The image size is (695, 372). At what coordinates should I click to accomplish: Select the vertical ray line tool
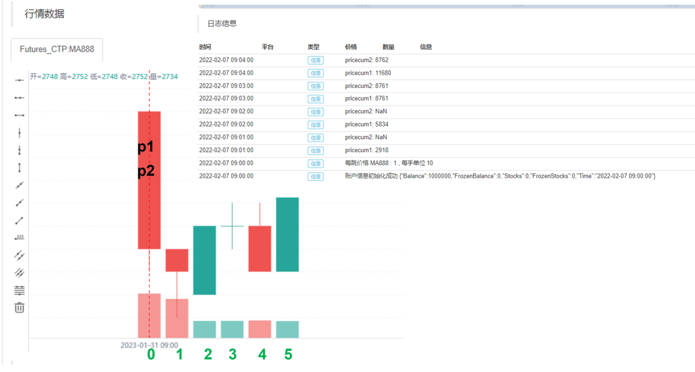19,150
